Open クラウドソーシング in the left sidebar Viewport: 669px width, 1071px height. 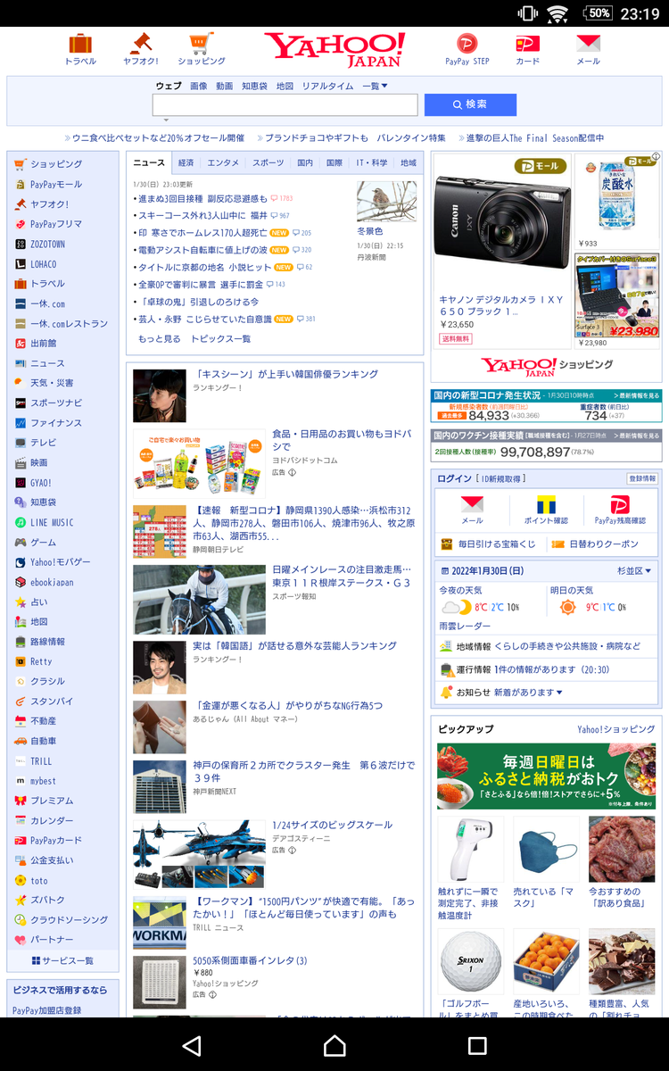(x=70, y=919)
